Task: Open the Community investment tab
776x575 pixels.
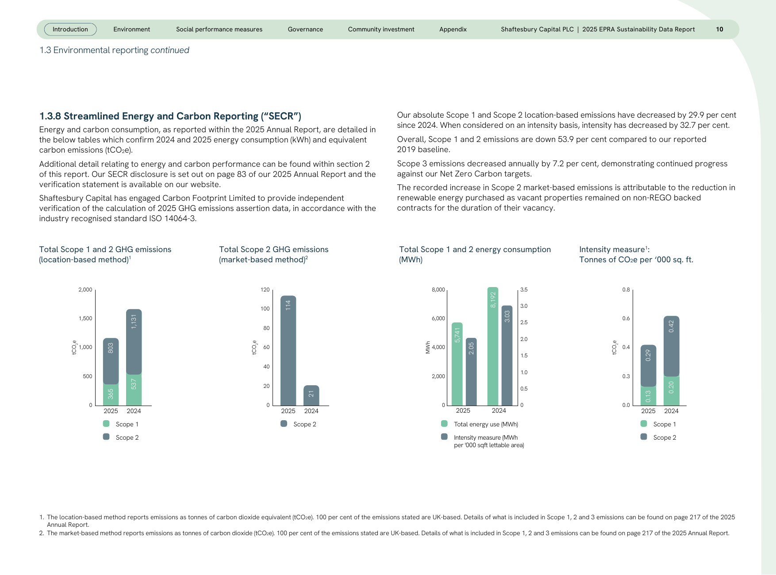Action: [x=381, y=29]
